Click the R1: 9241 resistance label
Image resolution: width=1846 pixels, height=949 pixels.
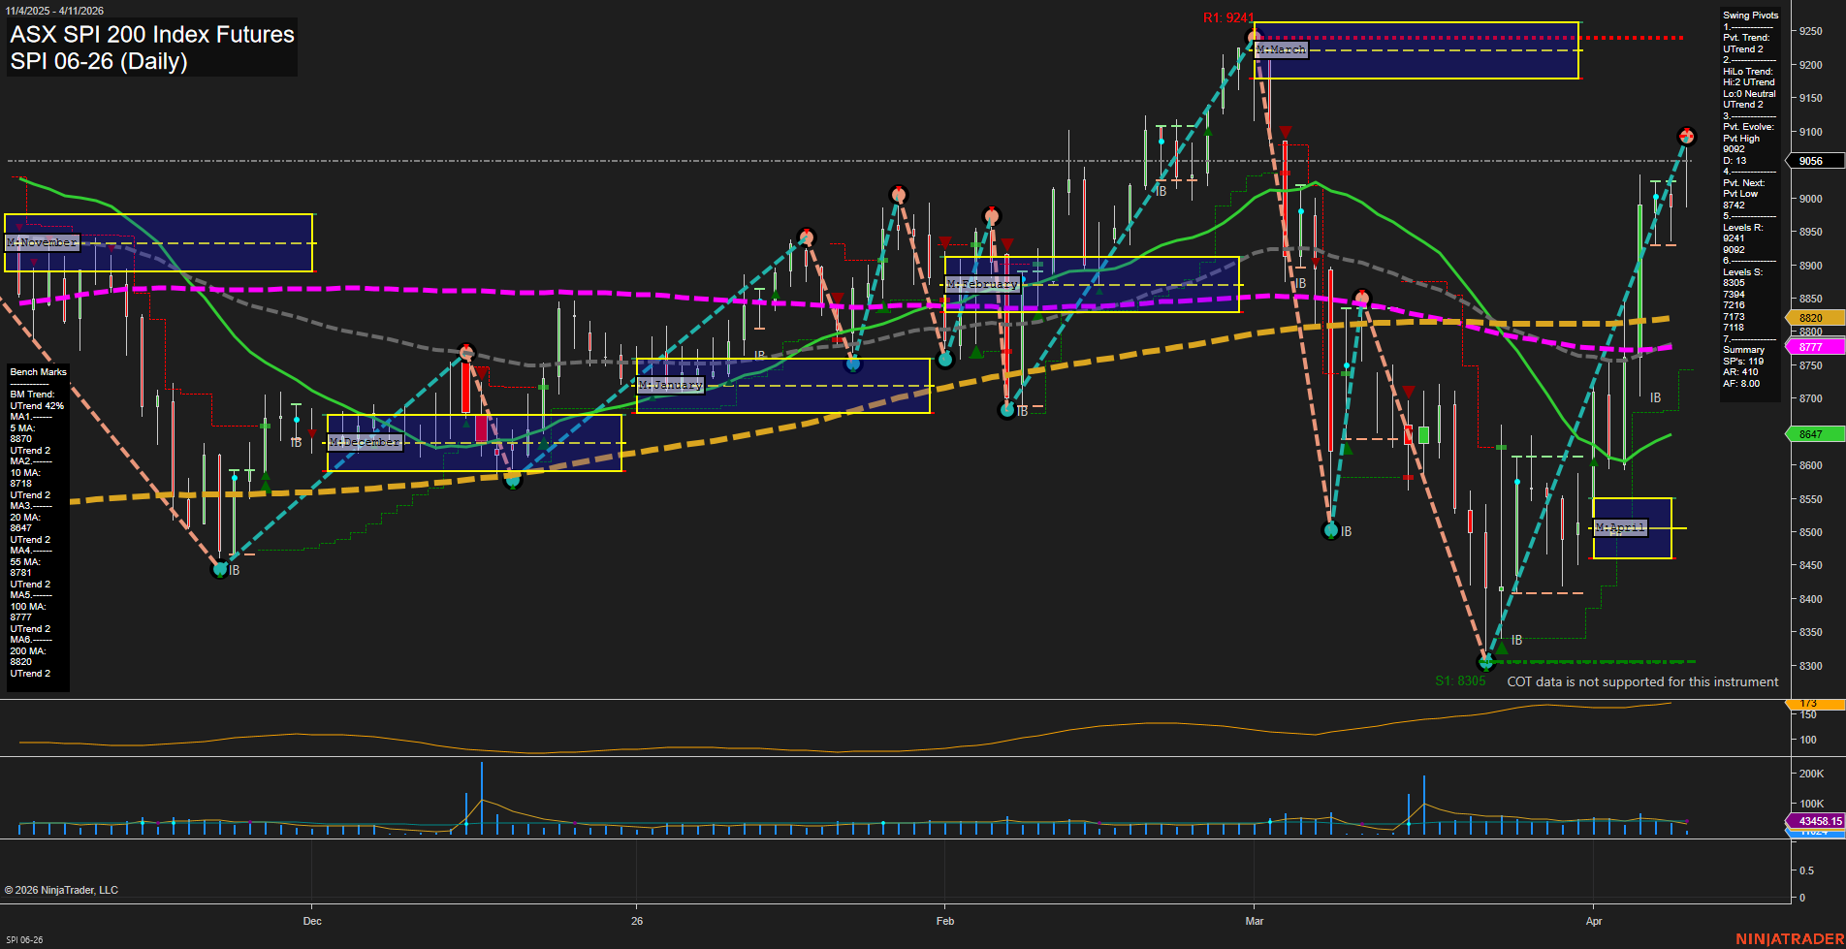pyautogui.click(x=1228, y=16)
